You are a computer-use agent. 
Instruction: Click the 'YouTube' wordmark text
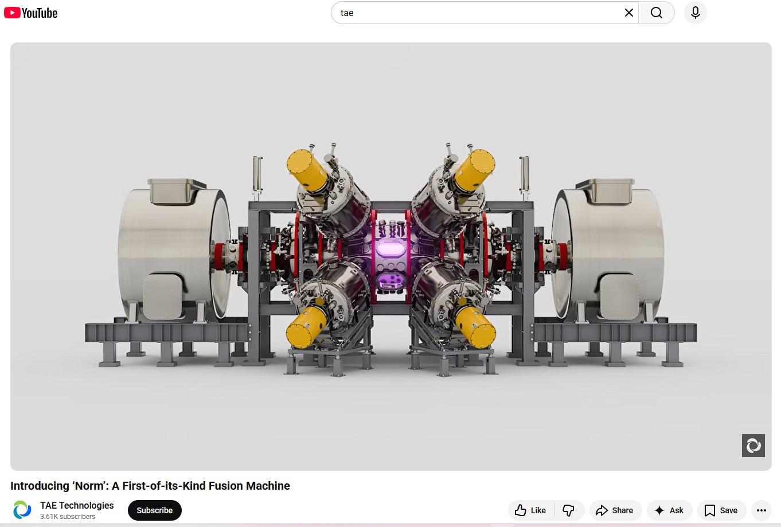point(40,13)
